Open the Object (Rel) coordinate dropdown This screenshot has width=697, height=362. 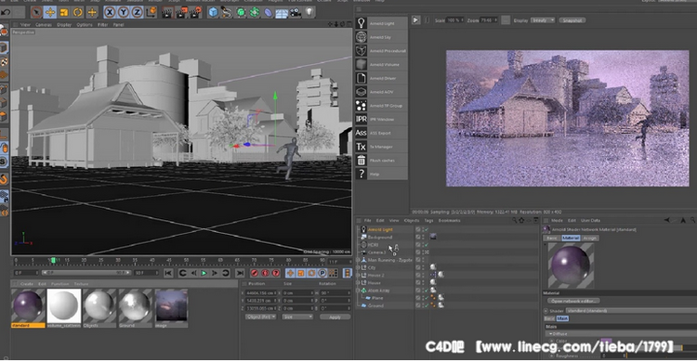pos(260,317)
